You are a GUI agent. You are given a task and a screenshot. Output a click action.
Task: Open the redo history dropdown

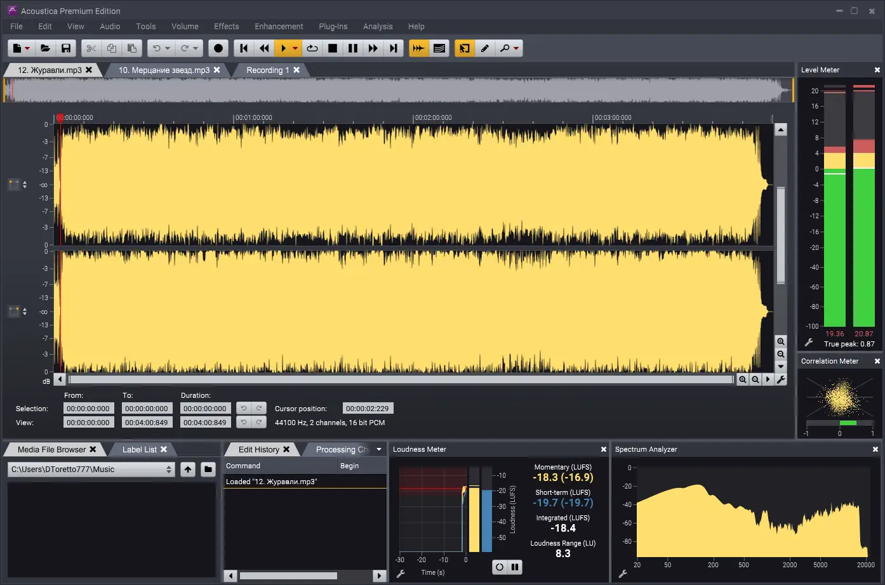(196, 48)
